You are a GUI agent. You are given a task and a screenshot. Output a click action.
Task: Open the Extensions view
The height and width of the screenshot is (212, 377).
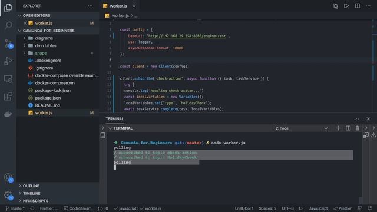click(8, 97)
